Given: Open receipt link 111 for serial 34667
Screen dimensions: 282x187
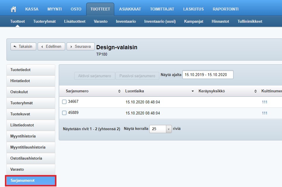Looking at the screenshot, I should (x=264, y=102).
